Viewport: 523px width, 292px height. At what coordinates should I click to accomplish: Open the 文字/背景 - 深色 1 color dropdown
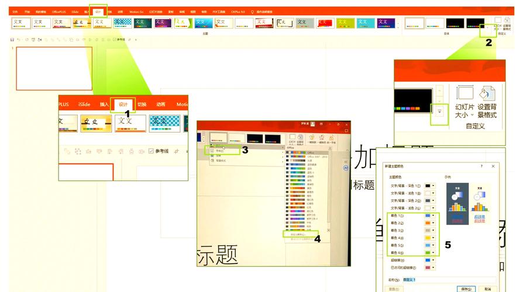(x=433, y=186)
